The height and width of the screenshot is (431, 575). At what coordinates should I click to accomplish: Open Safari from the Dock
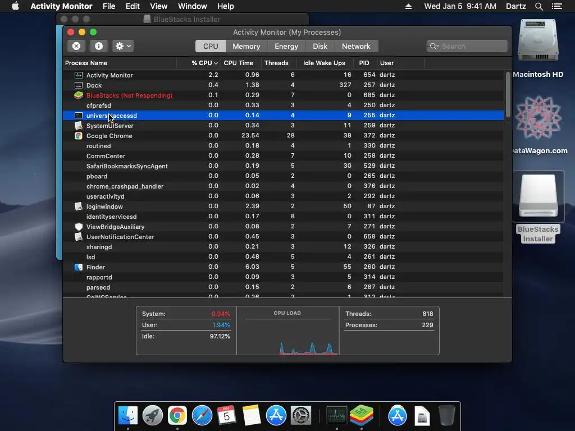tap(202, 416)
